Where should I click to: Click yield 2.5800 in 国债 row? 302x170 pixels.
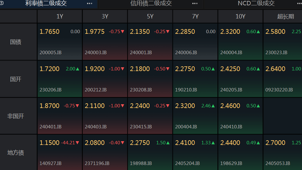point(275,32)
